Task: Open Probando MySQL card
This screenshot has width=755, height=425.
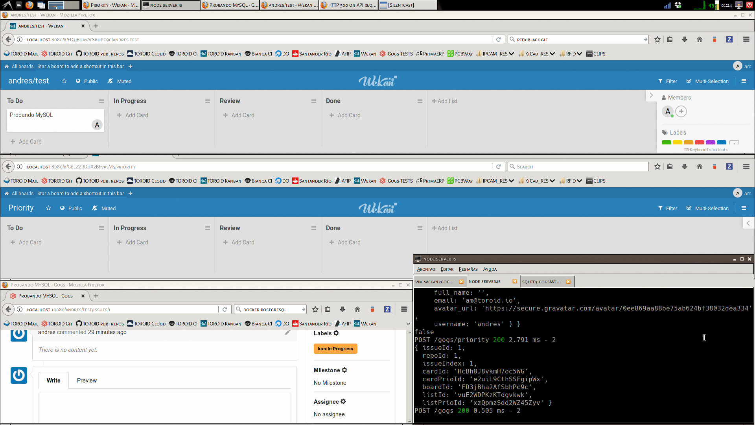Action: pos(55,120)
